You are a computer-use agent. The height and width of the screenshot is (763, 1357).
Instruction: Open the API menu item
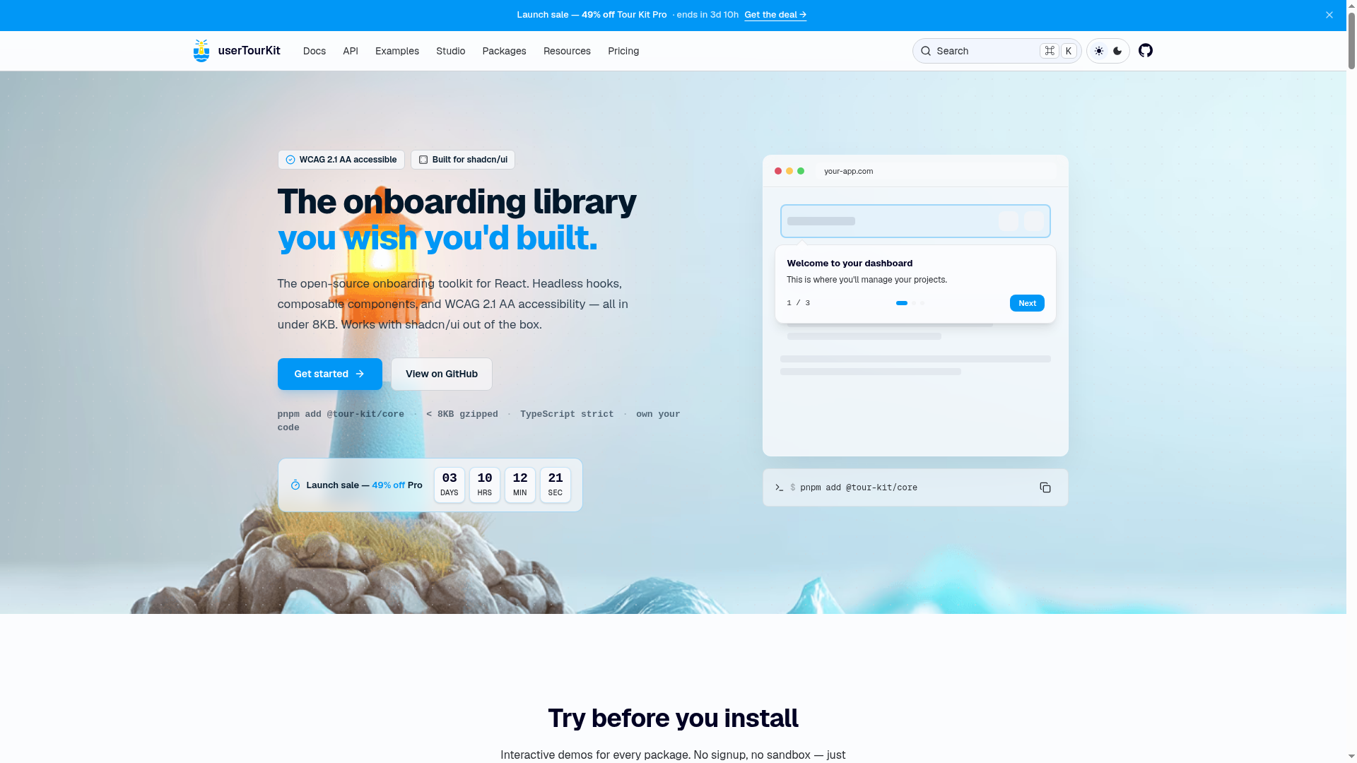click(x=351, y=51)
